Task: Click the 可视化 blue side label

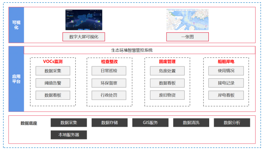Action: 16,25
